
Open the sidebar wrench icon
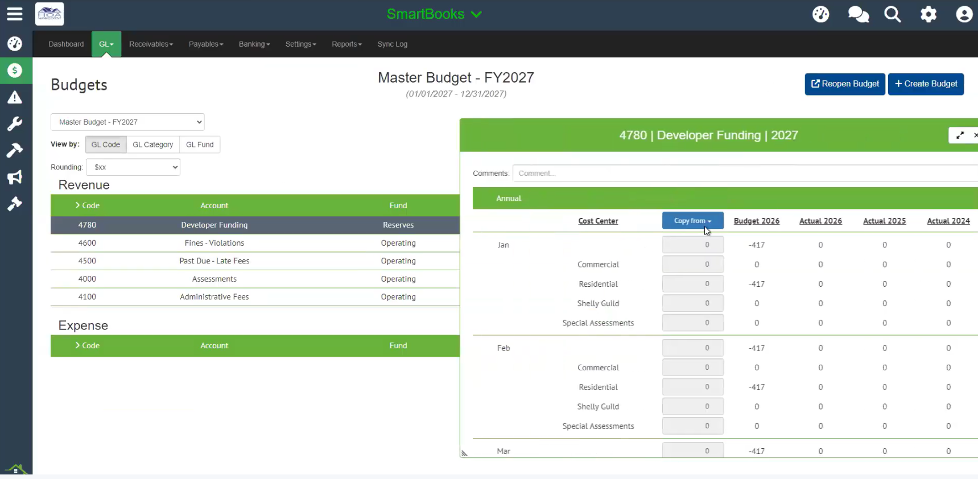pyautogui.click(x=15, y=123)
